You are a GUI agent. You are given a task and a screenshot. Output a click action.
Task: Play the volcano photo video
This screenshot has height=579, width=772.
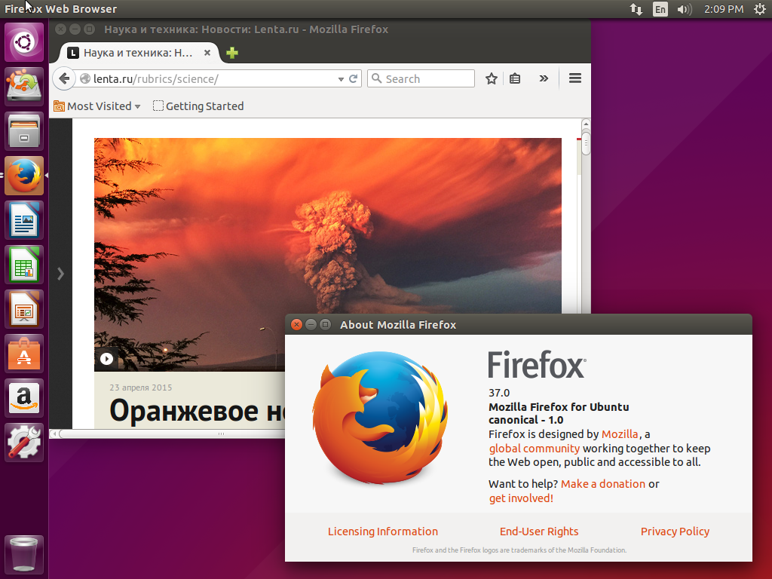click(106, 359)
